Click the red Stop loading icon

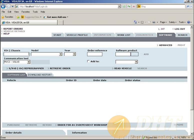(134, 6)
